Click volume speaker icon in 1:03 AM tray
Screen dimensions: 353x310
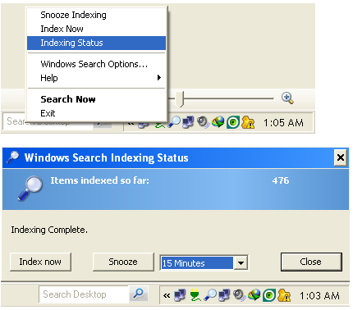pos(240,295)
